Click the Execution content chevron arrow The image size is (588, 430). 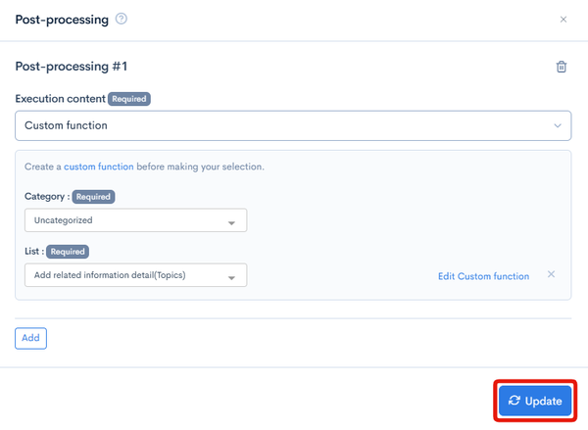point(558,125)
